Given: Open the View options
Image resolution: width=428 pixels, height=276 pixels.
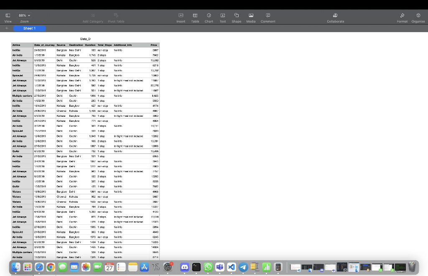Looking at the screenshot, I should click(x=8, y=17).
